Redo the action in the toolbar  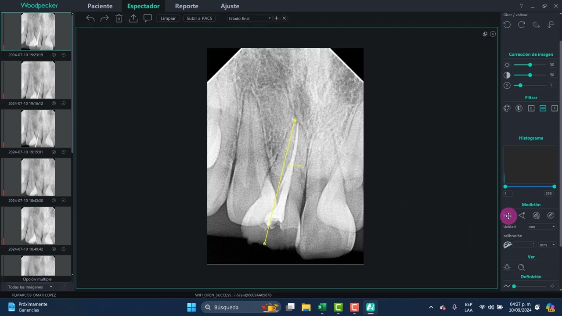104,18
